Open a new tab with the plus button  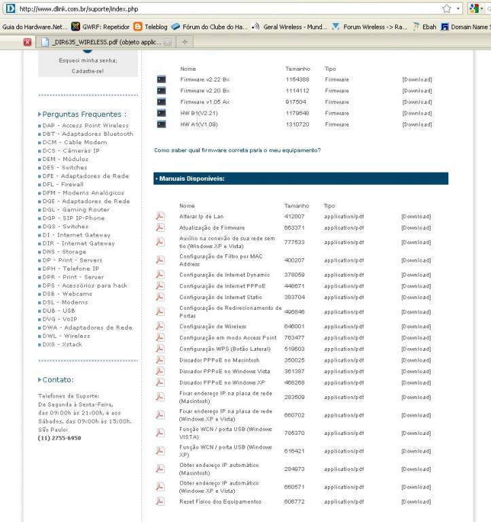(185, 42)
